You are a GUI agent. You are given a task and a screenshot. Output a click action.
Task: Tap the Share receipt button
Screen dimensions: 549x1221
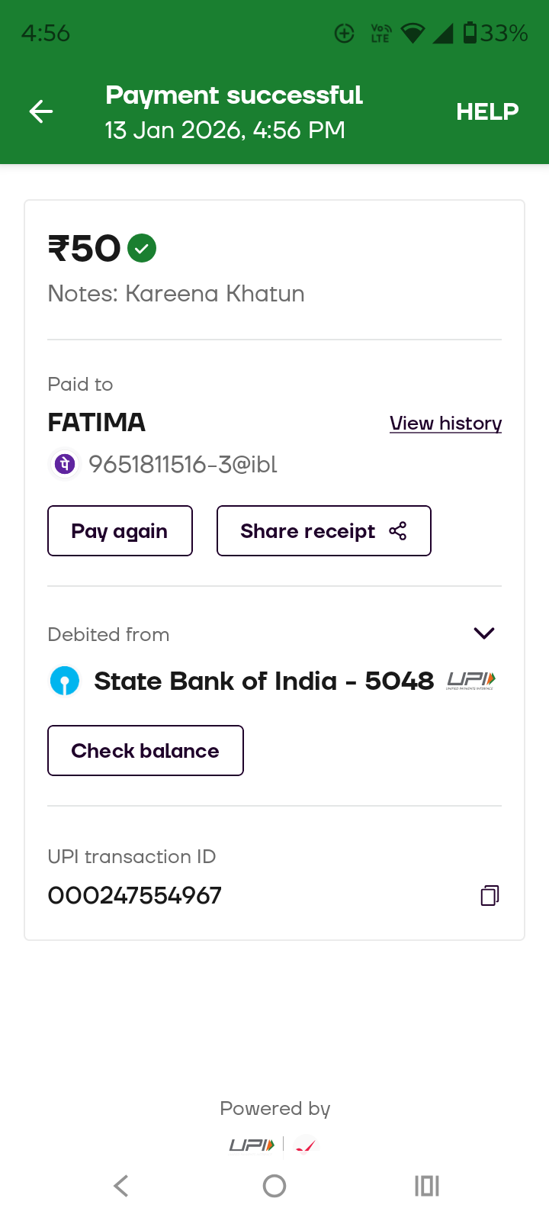click(323, 531)
